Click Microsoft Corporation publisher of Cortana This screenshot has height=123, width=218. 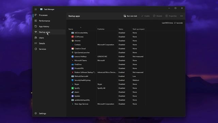[x=106, y=45]
